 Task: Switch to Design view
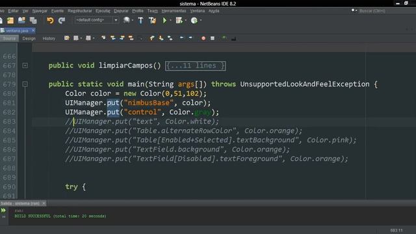29,38
